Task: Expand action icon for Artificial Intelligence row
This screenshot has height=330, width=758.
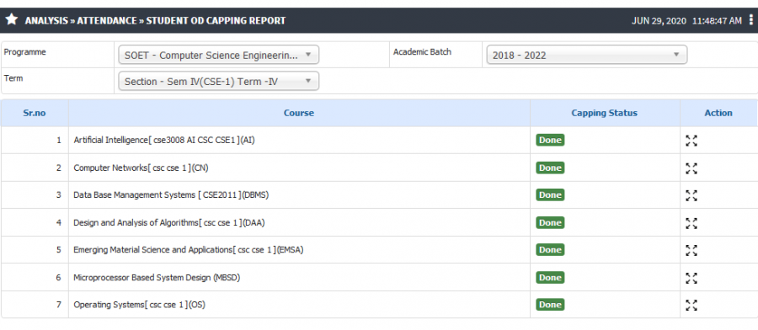Action: point(691,141)
